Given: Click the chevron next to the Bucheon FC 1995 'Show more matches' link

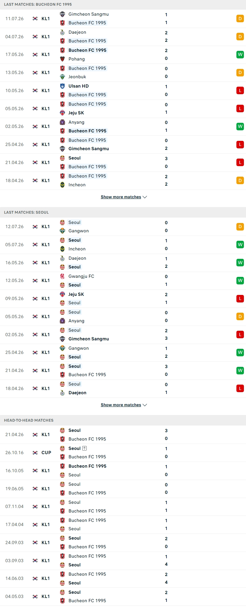Looking at the screenshot, I should pyautogui.click(x=145, y=197).
